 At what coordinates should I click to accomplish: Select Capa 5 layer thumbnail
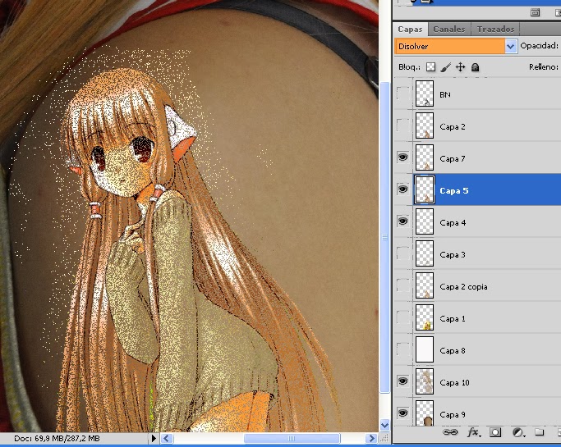point(425,189)
